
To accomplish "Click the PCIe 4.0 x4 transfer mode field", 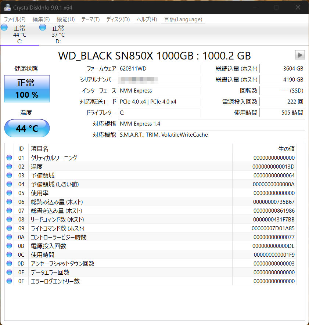I will click(x=159, y=102).
